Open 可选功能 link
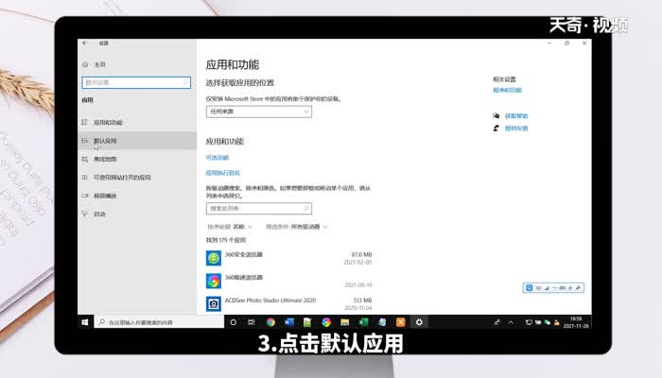662x378 pixels. pyautogui.click(x=218, y=158)
